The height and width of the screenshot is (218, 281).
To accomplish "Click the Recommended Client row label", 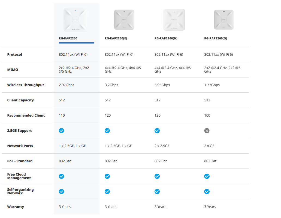I will pyautogui.click(x=26, y=116).
